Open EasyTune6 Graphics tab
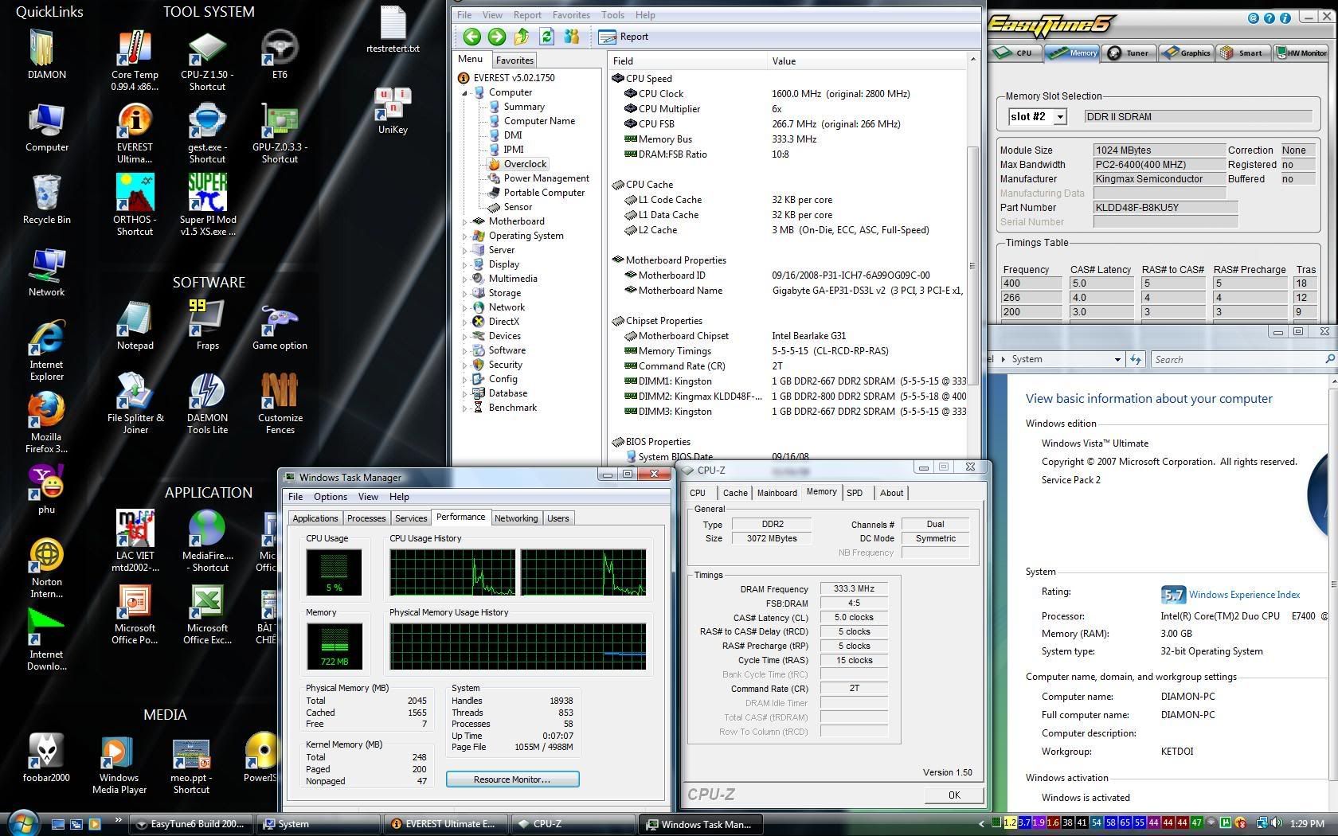 [x=1186, y=53]
